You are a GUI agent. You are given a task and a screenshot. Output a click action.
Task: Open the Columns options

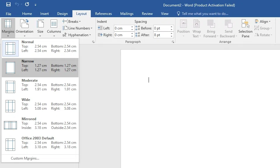(x=54, y=28)
